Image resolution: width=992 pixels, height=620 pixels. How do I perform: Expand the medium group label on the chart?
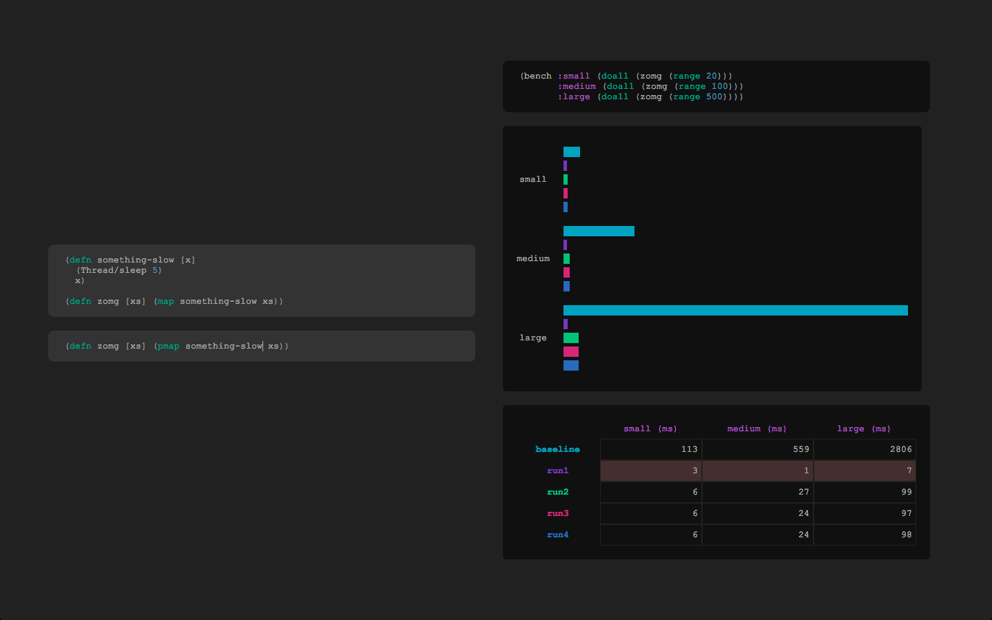533,258
